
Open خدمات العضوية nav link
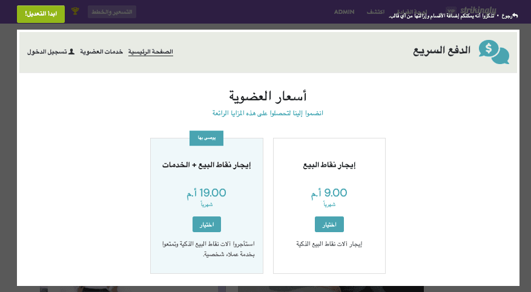pos(101,51)
